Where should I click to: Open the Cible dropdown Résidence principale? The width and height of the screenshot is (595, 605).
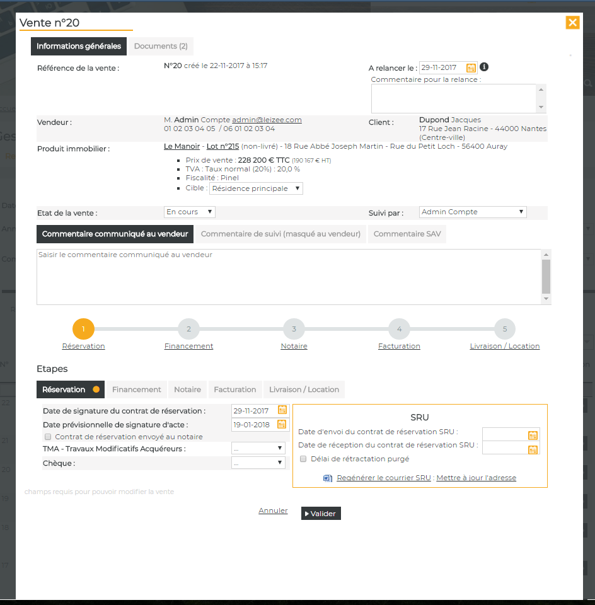pyautogui.click(x=256, y=188)
